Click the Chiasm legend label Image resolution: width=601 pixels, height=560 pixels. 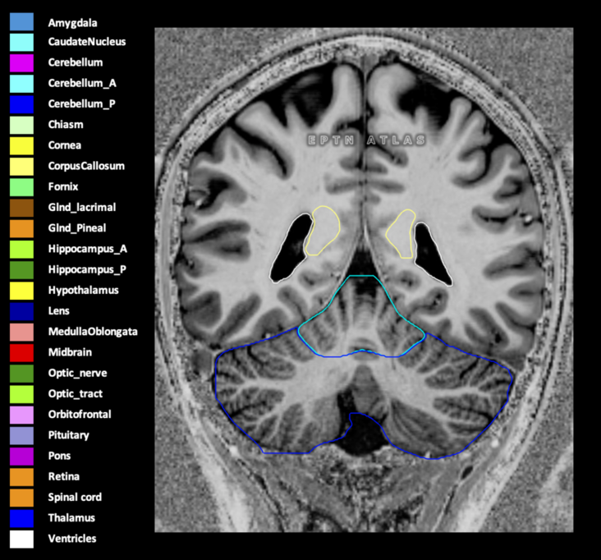click(66, 125)
